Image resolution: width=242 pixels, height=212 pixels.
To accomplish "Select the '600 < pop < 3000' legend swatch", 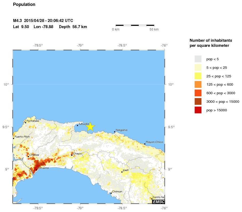I will coord(198,93).
